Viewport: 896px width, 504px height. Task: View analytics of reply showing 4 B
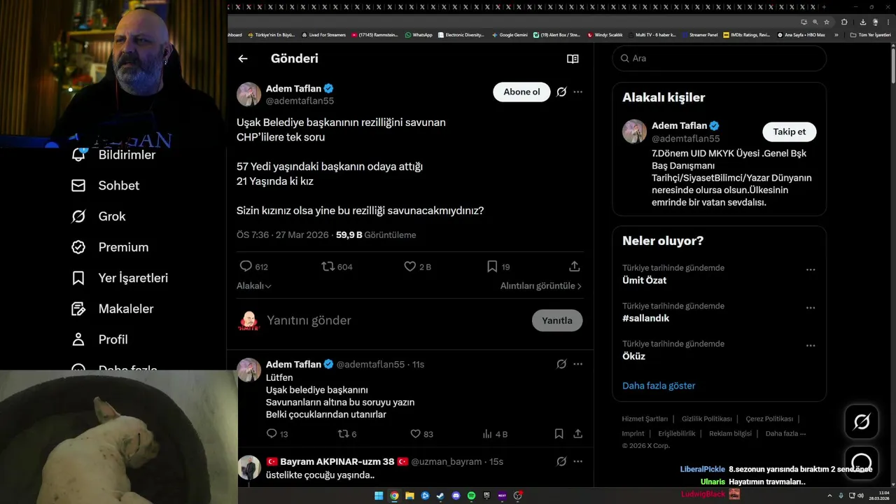(495, 434)
